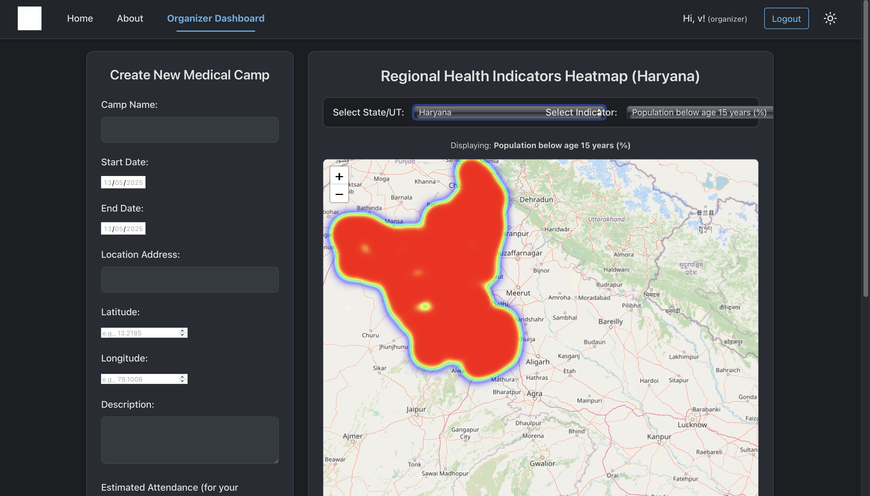870x496 pixels.
Task: Focus the Camp Name input field
Action: (x=190, y=130)
